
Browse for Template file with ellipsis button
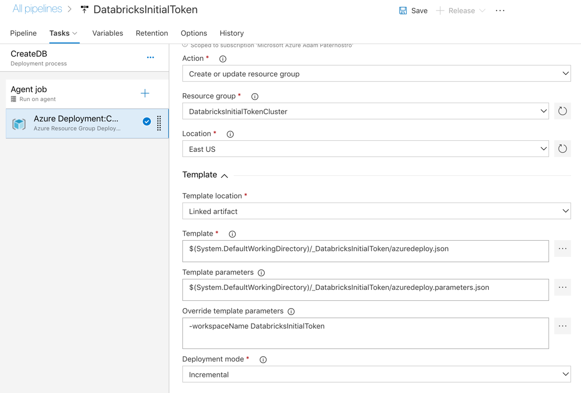pos(563,249)
